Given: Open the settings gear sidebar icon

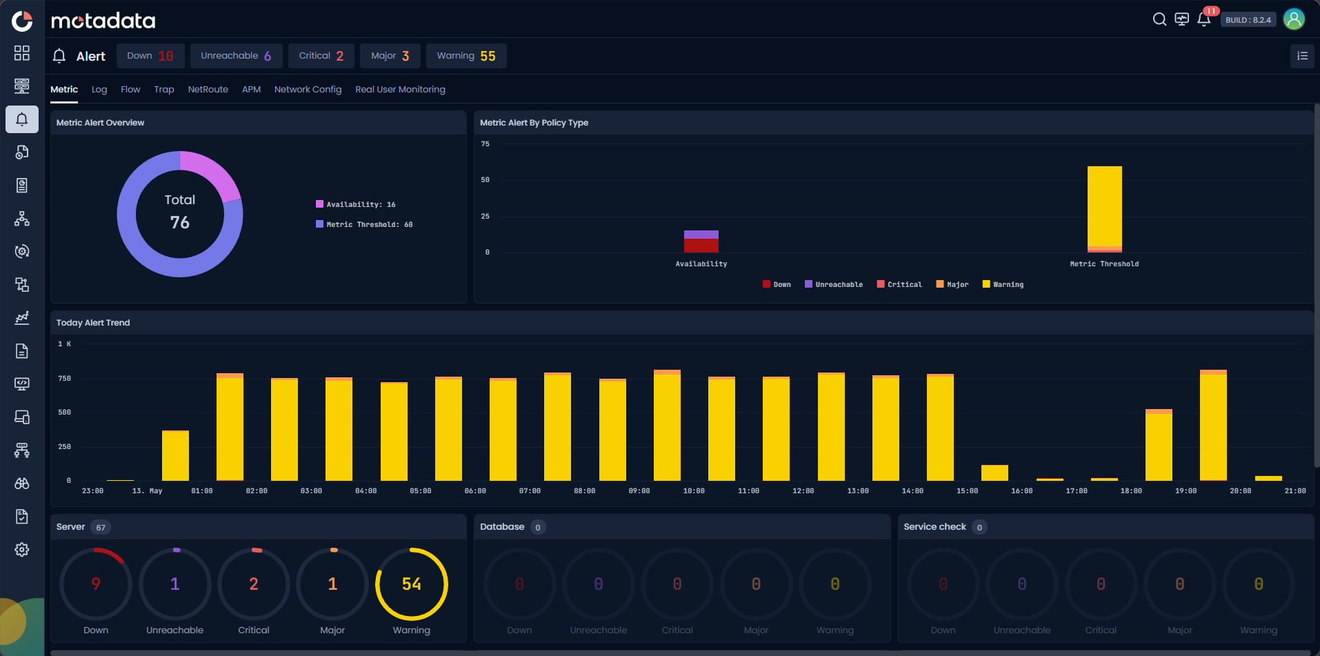Looking at the screenshot, I should pyautogui.click(x=22, y=550).
